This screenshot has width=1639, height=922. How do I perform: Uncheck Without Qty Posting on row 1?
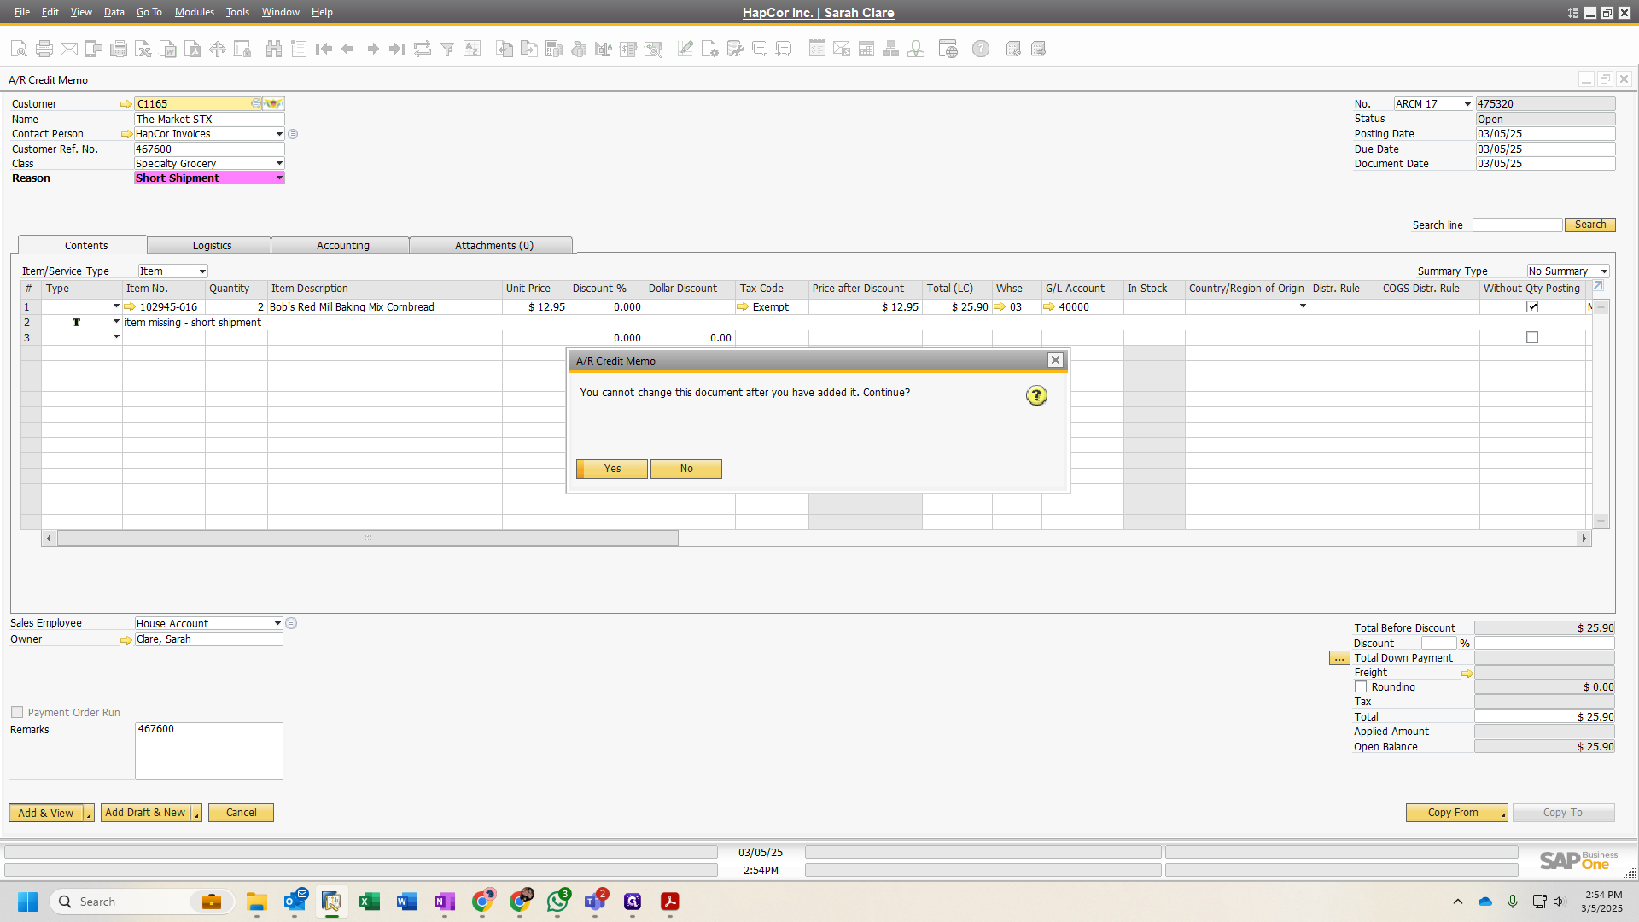pos(1532,307)
